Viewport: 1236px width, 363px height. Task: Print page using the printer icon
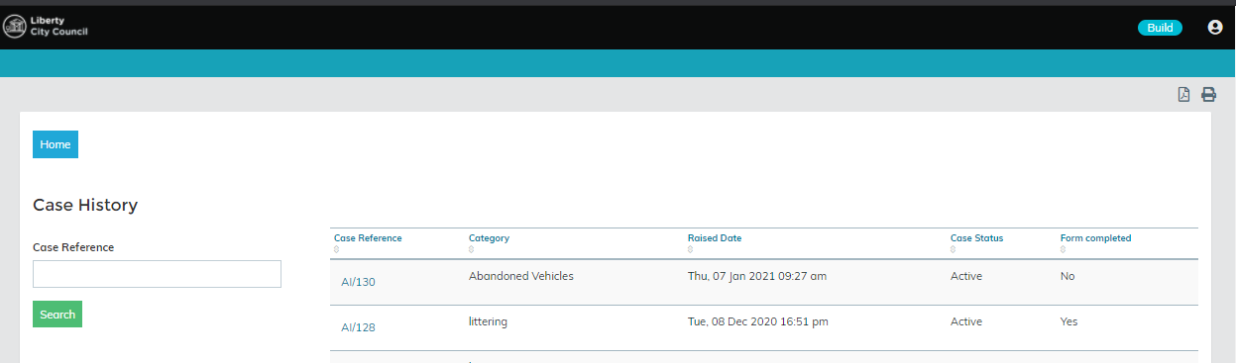point(1208,95)
